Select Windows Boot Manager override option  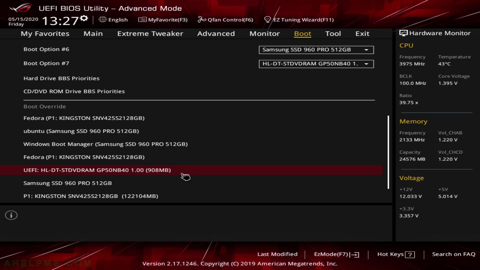click(105, 144)
